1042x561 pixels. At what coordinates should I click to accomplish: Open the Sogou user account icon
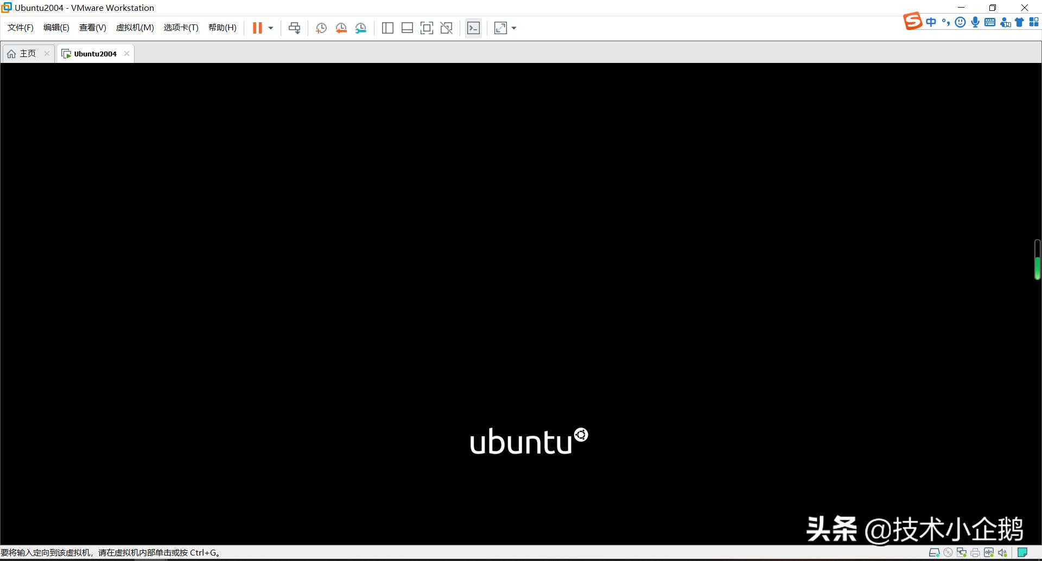tap(1005, 22)
